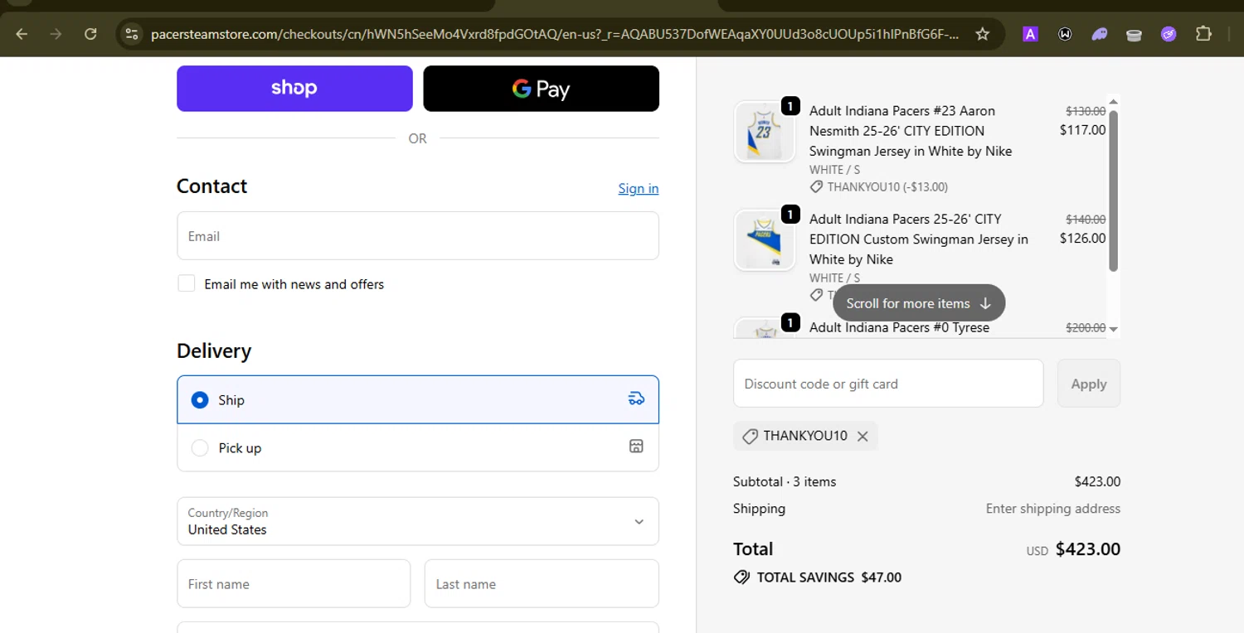Click Scroll for more items button

[919, 303]
